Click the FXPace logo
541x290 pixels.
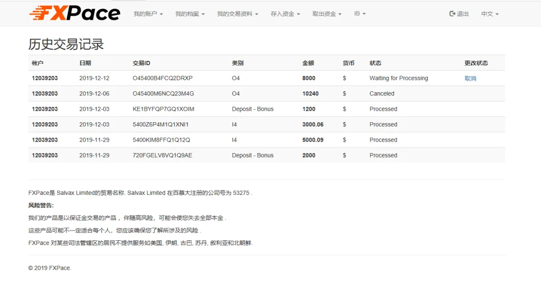pyautogui.click(x=75, y=14)
